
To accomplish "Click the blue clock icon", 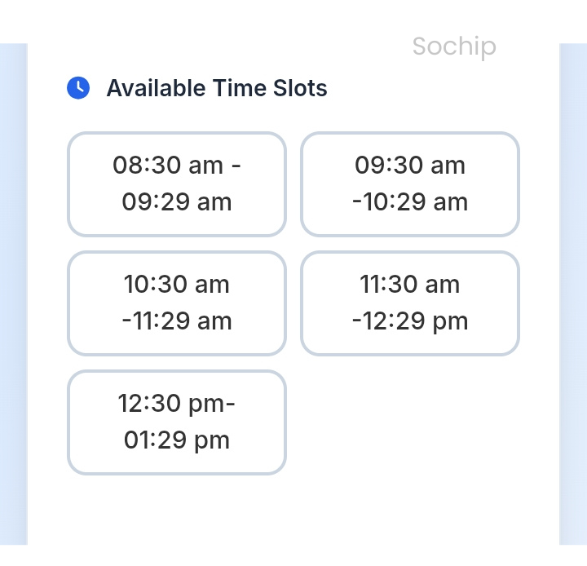I will (x=77, y=88).
